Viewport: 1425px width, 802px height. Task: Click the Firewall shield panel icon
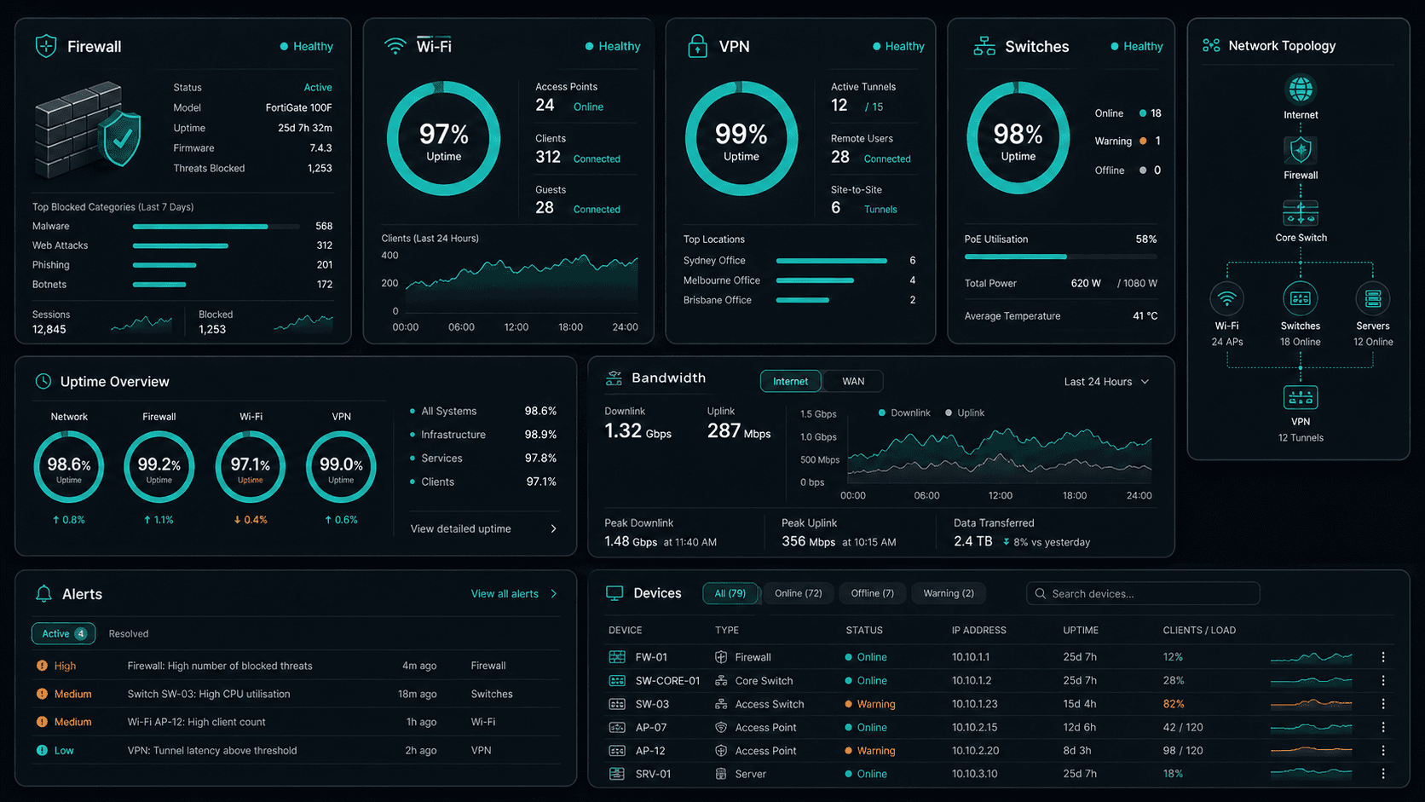pyautogui.click(x=46, y=46)
